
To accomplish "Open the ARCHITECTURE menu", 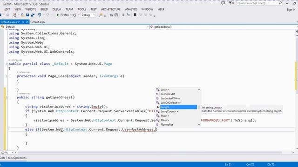I will 111,9.
